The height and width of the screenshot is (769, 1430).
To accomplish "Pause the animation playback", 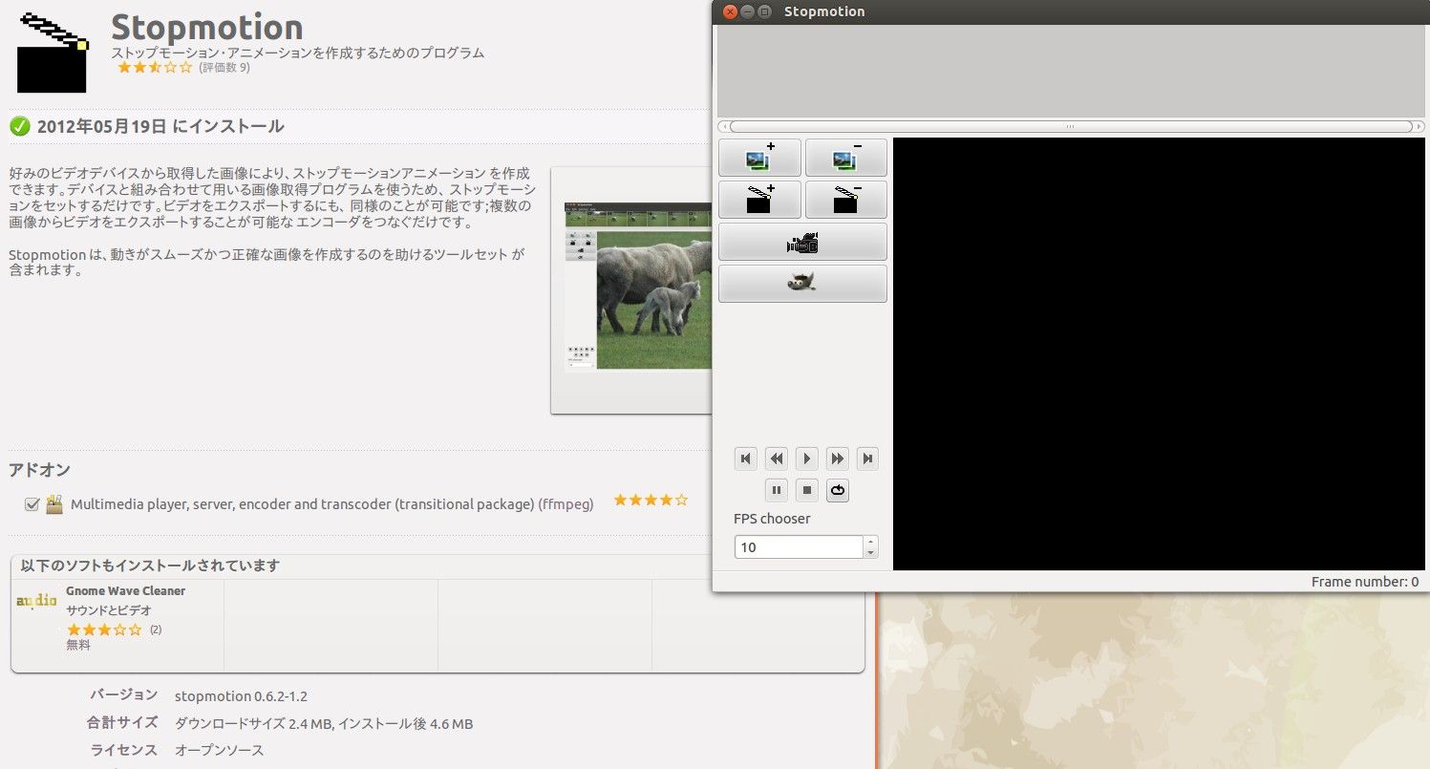I will point(777,490).
